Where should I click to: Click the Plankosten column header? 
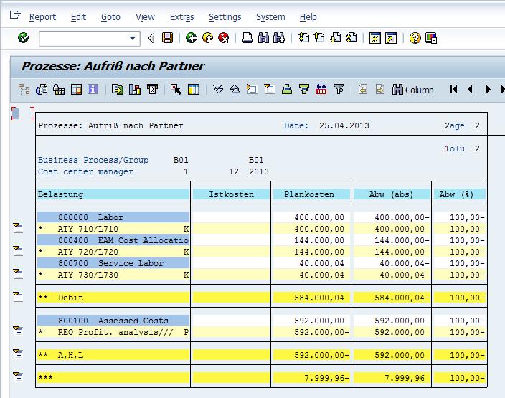pyautogui.click(x=311, y=194)
